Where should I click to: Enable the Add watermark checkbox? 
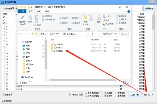(x=103, y=93)
